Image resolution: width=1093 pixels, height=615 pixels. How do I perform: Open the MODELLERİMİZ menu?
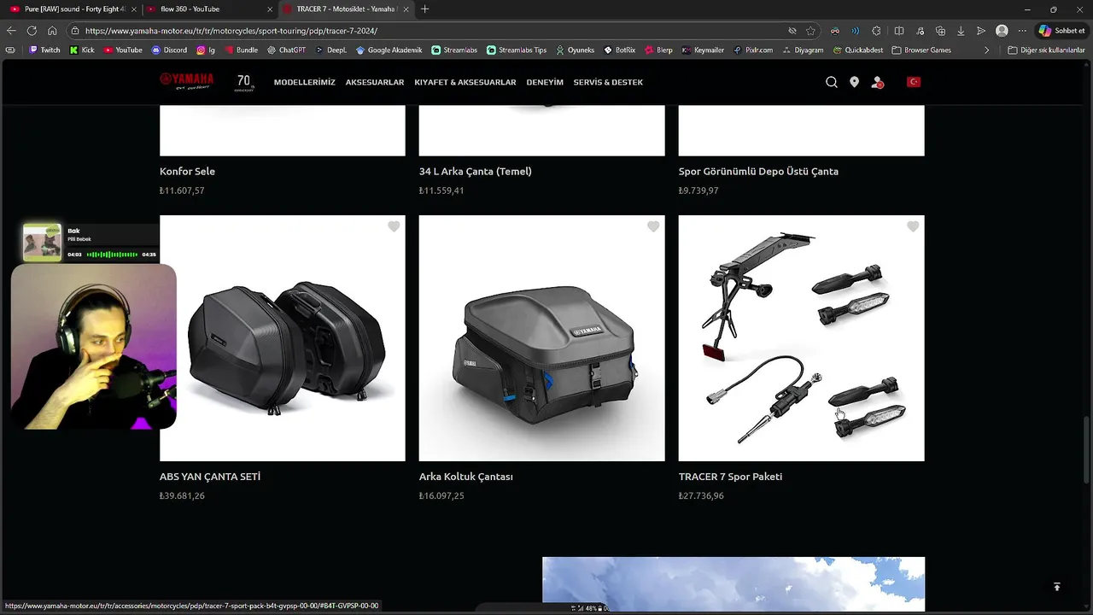304,82
